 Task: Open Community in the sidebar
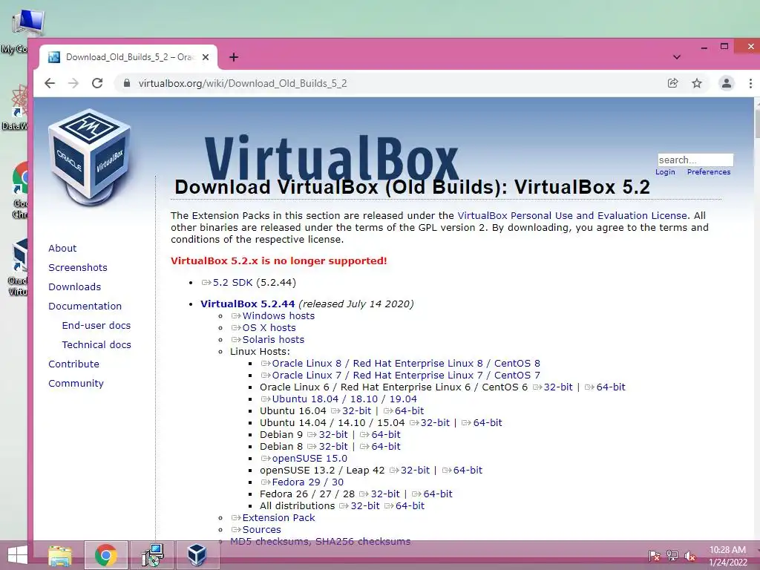[x=76, y=384]
